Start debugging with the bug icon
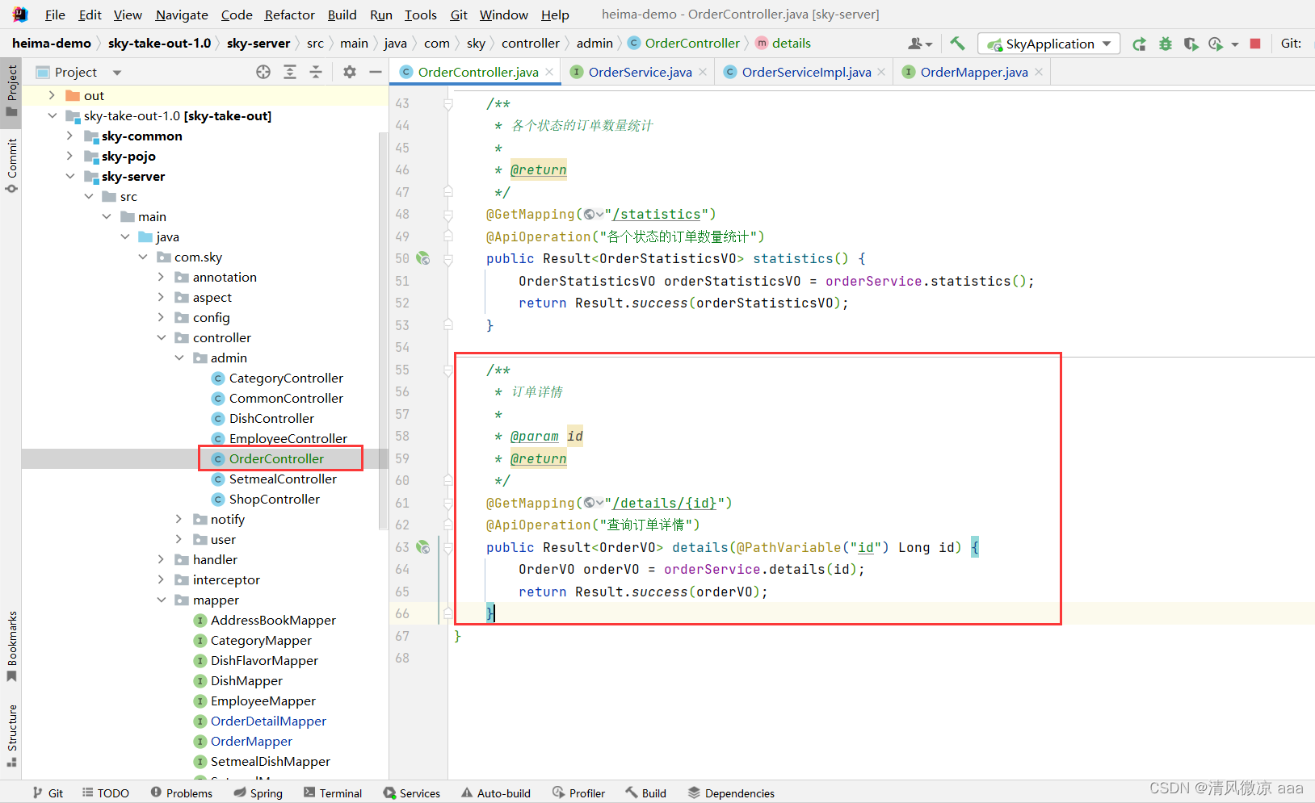Image resolution: width=1315 pixels, height=803 pixels. (x=1166, y=44)
